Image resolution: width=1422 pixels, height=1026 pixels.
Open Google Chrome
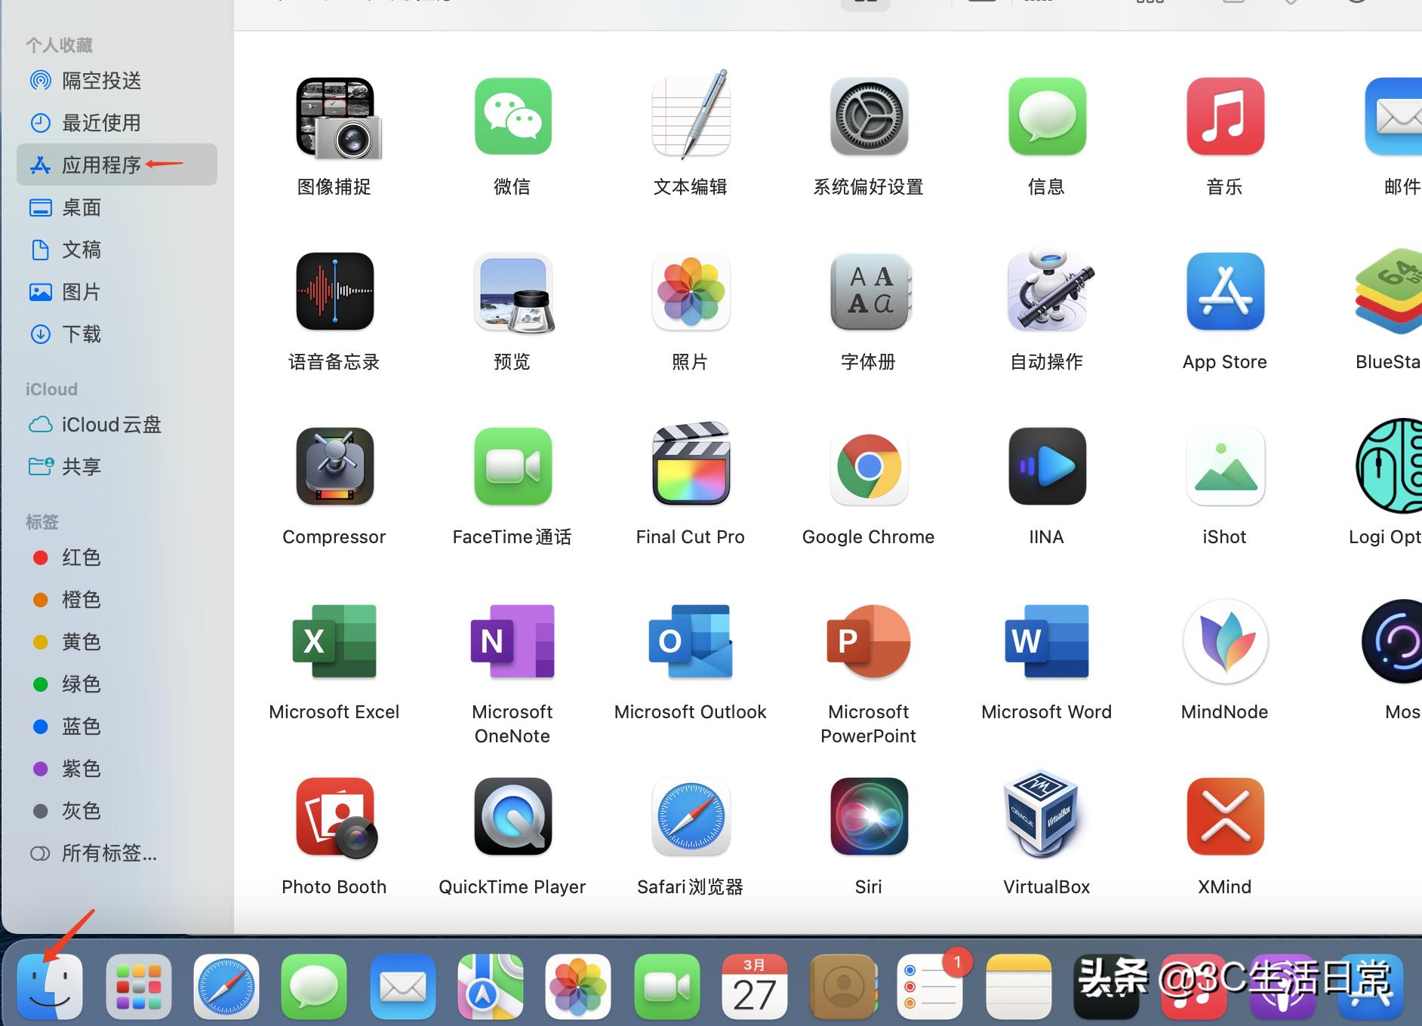[868, 466]
